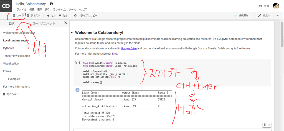The height and width of the screenshot is (131, 284).
Task: Open the ツール menu
Action: click(72, 10)
